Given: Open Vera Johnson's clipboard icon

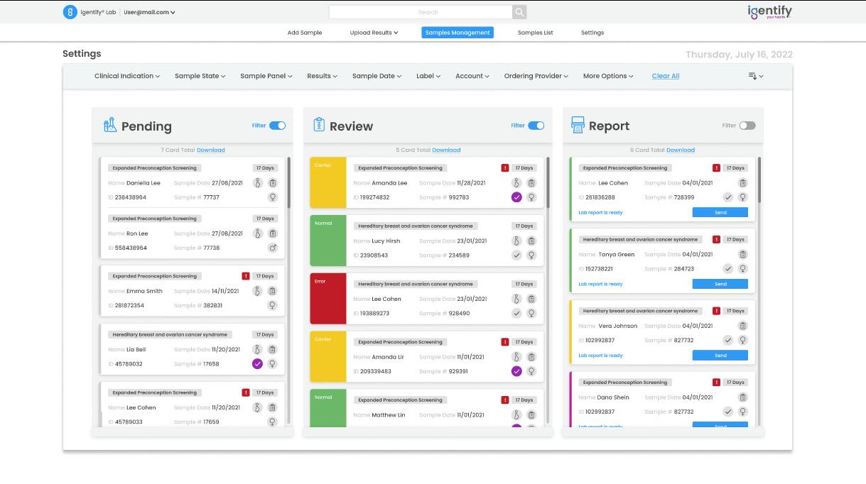Looking at the screenshot, I should click(x=743, y=326).
